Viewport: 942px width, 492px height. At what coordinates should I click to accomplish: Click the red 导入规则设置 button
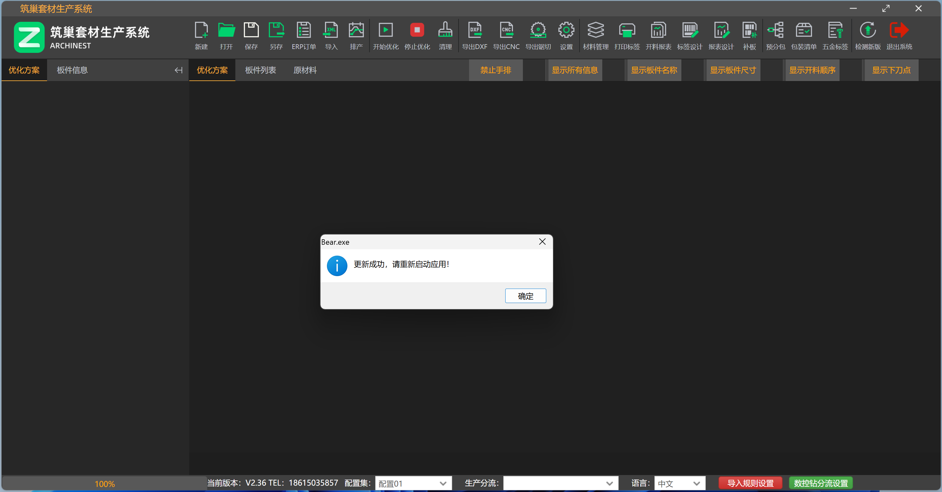[x=750, y=483]
